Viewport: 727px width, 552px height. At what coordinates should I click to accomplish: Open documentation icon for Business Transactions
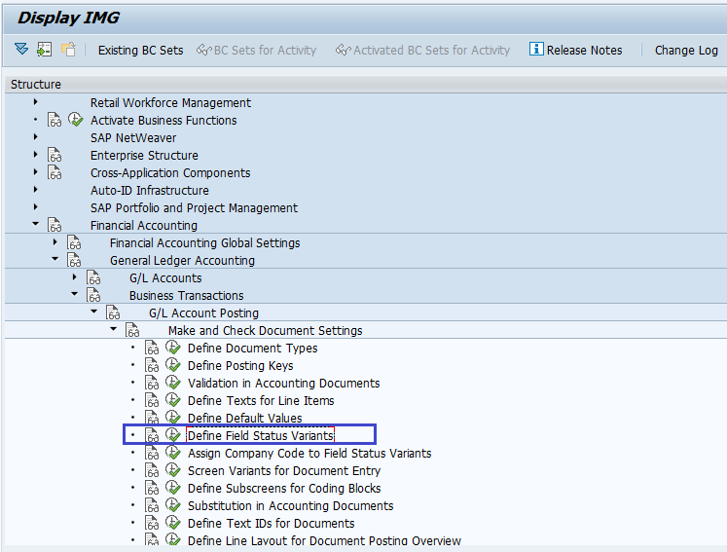coord(93,295)
